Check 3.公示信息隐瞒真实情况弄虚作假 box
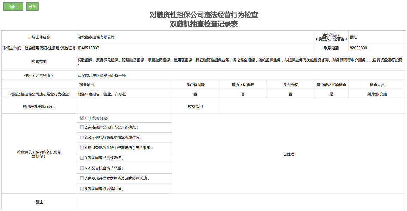This screenshot has width=407, height=211. tap(82, 137)
